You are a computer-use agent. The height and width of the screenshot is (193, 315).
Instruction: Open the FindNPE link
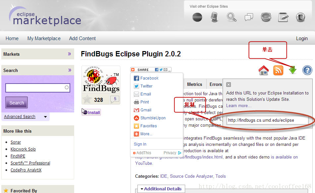pyautogui.click(x=18, y=156)
